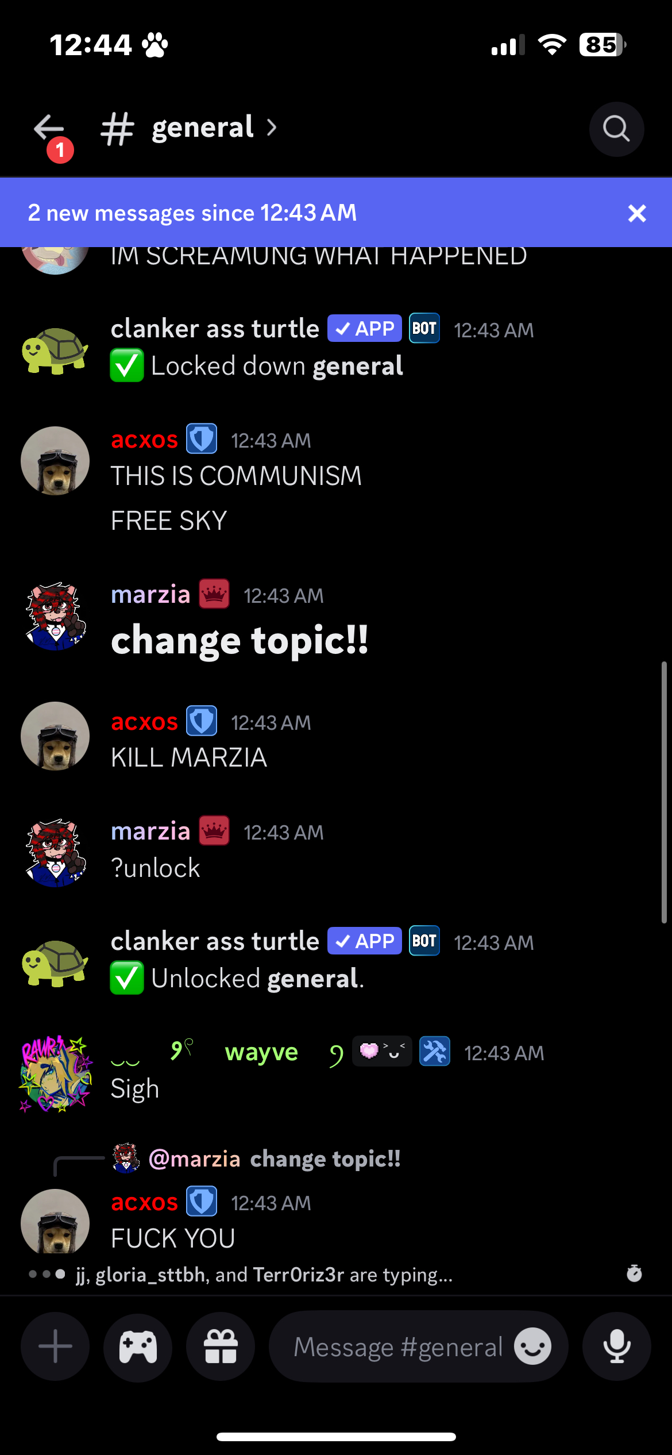672x1455 pixels.
Task: Tap the microphone voice message button
Action: point(617,1346)
